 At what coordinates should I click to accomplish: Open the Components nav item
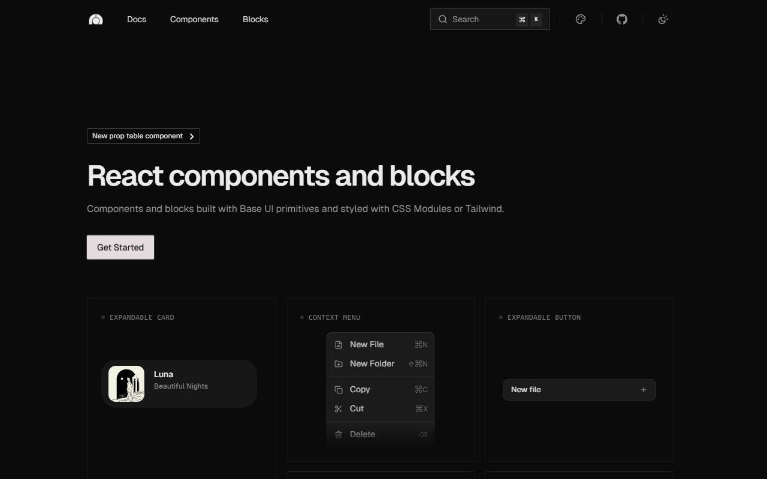[x=194, y=19]
